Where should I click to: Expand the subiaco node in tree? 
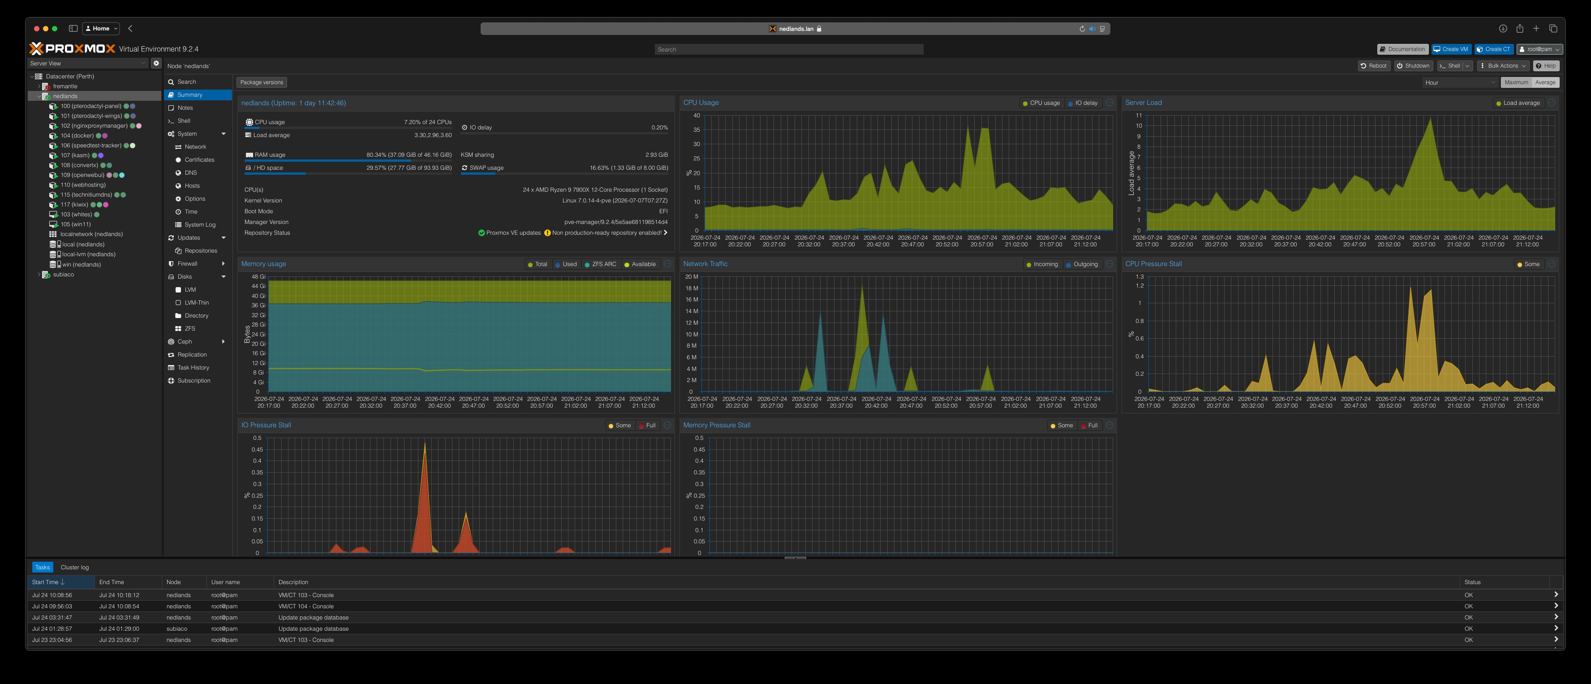39,274
